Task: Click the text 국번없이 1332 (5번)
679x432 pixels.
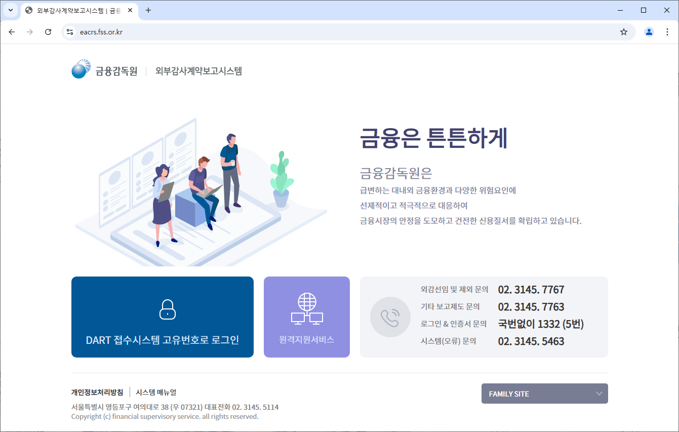Action: click(541, 324)
